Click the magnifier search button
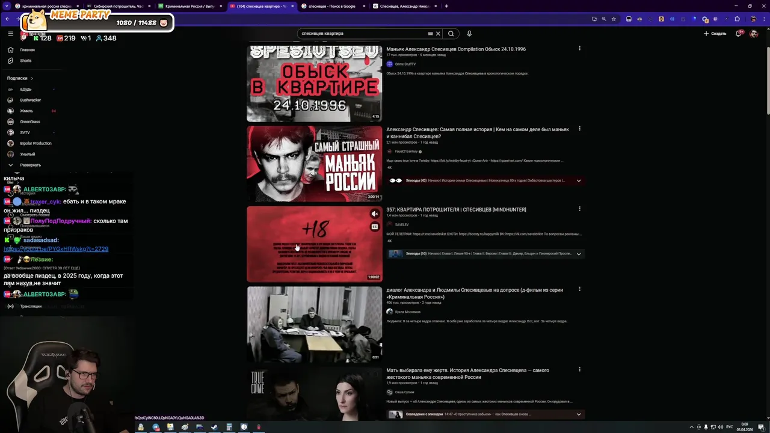The height and width of the screenshot is (433, 770). point(451,34)
